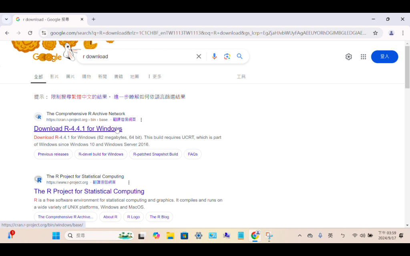The height and width of the screenshot is (256, 410).
Task: Open File Explorer from taskbar
Action: (170, 236)
